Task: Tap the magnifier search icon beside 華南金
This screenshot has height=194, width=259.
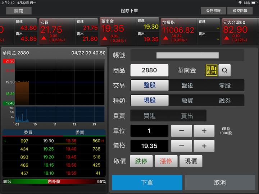Action: (224, 70)
